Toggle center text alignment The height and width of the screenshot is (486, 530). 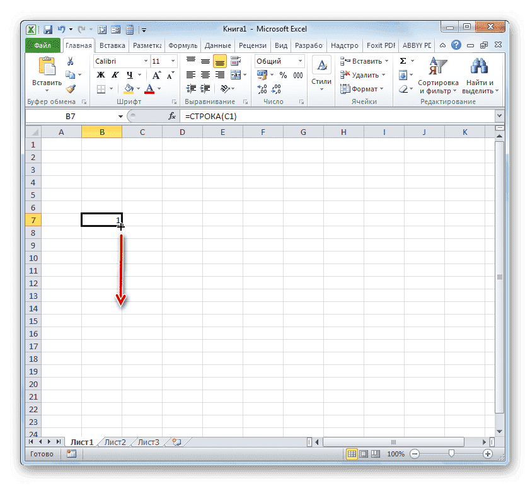click(204, 76)
